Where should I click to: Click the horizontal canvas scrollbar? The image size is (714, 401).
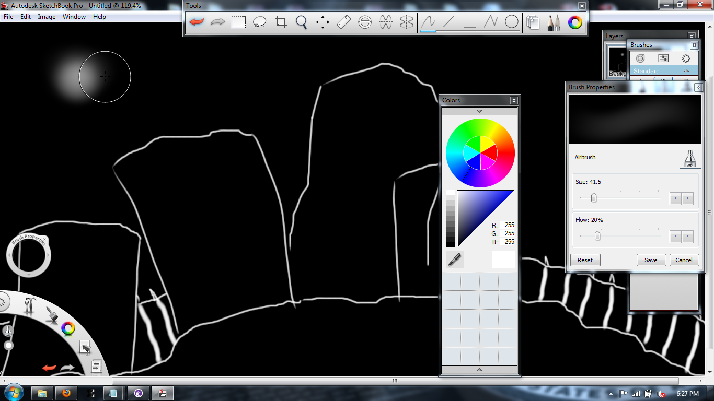(x=395, y=381)
